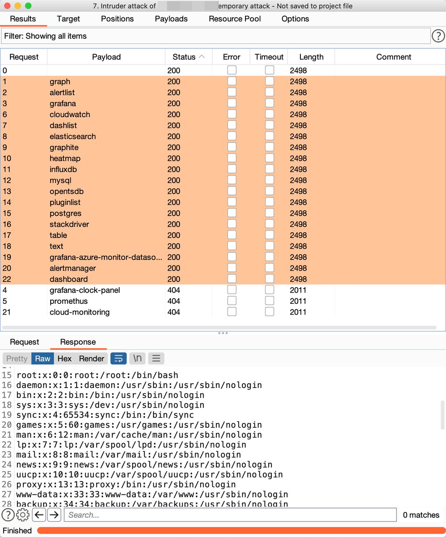
Task: Open the Resource Pool tab
Action: coord(235,19)
